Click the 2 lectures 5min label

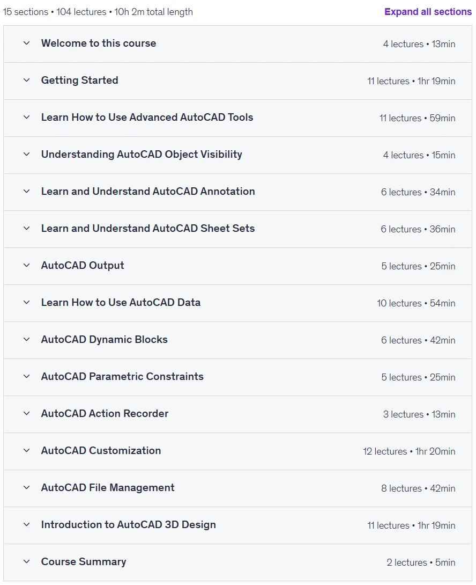point(421,562)
